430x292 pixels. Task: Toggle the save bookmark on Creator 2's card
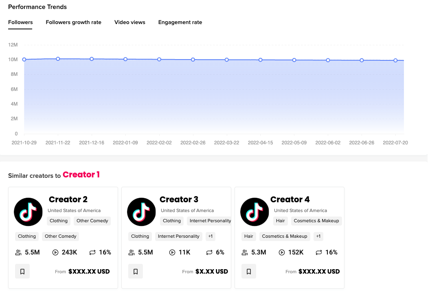(x=22, y=271)
